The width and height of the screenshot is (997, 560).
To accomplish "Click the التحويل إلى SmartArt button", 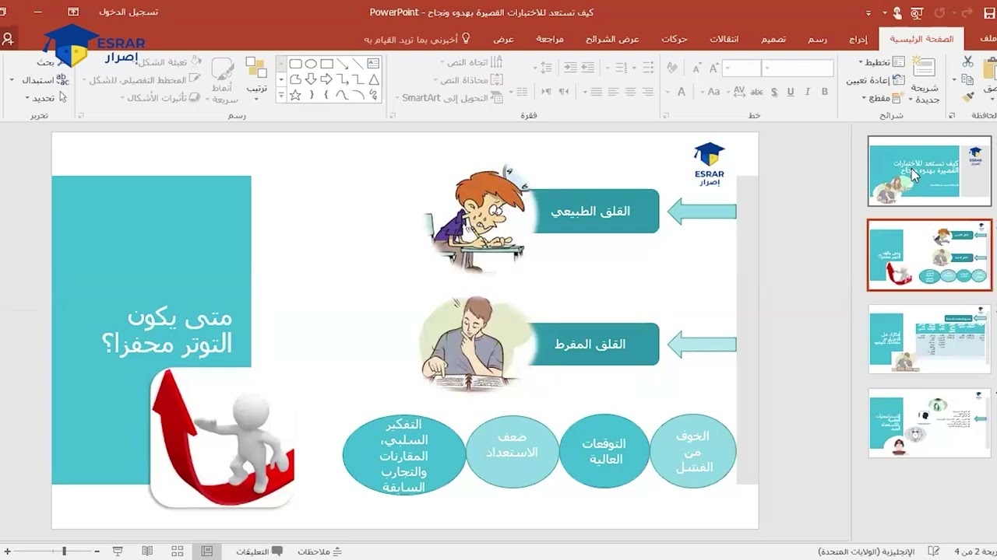I will click(450, 98).
